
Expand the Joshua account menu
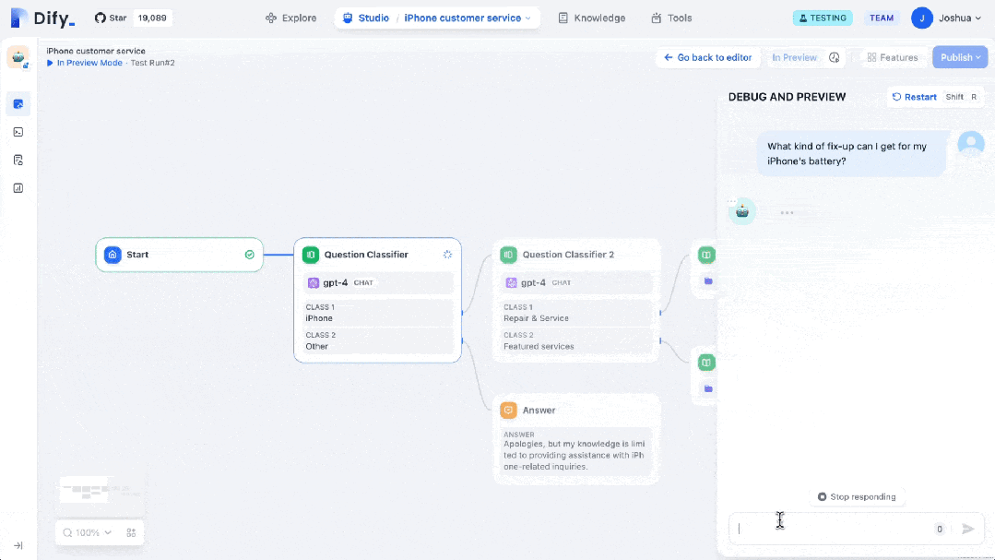point(959,18)
